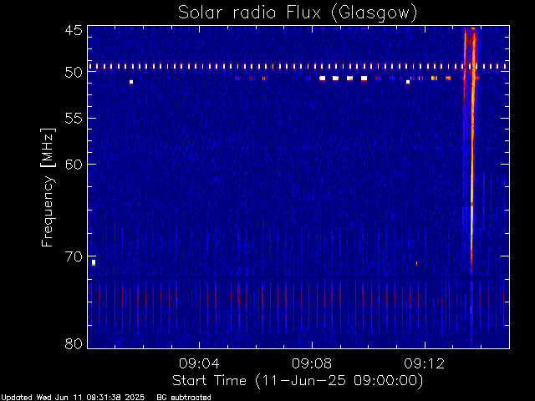The image size is (535, 401).
Task: Click the 70 MHz frequency label
Action: pyautogui.click(x=74, y=256)
